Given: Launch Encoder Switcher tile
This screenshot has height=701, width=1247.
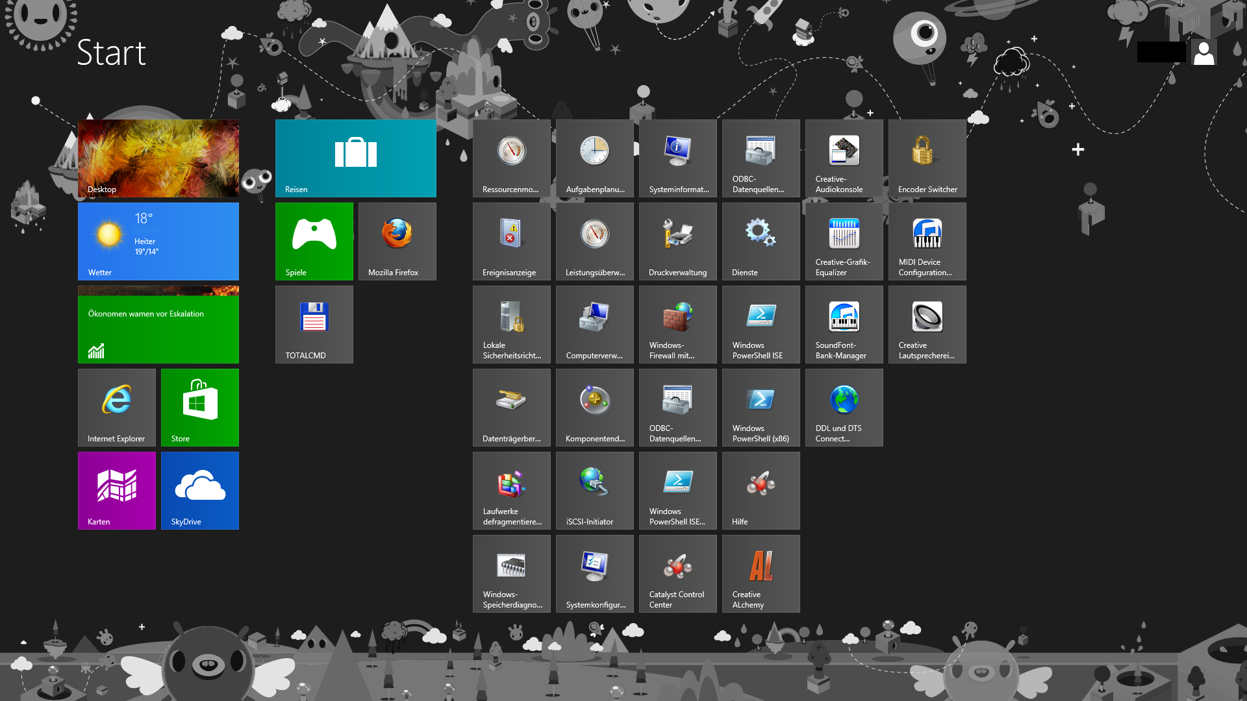Looking at the screenshot, I should (x=927, y=158).
